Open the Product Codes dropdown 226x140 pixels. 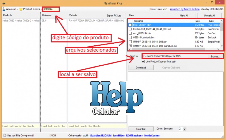click(31, 9)
